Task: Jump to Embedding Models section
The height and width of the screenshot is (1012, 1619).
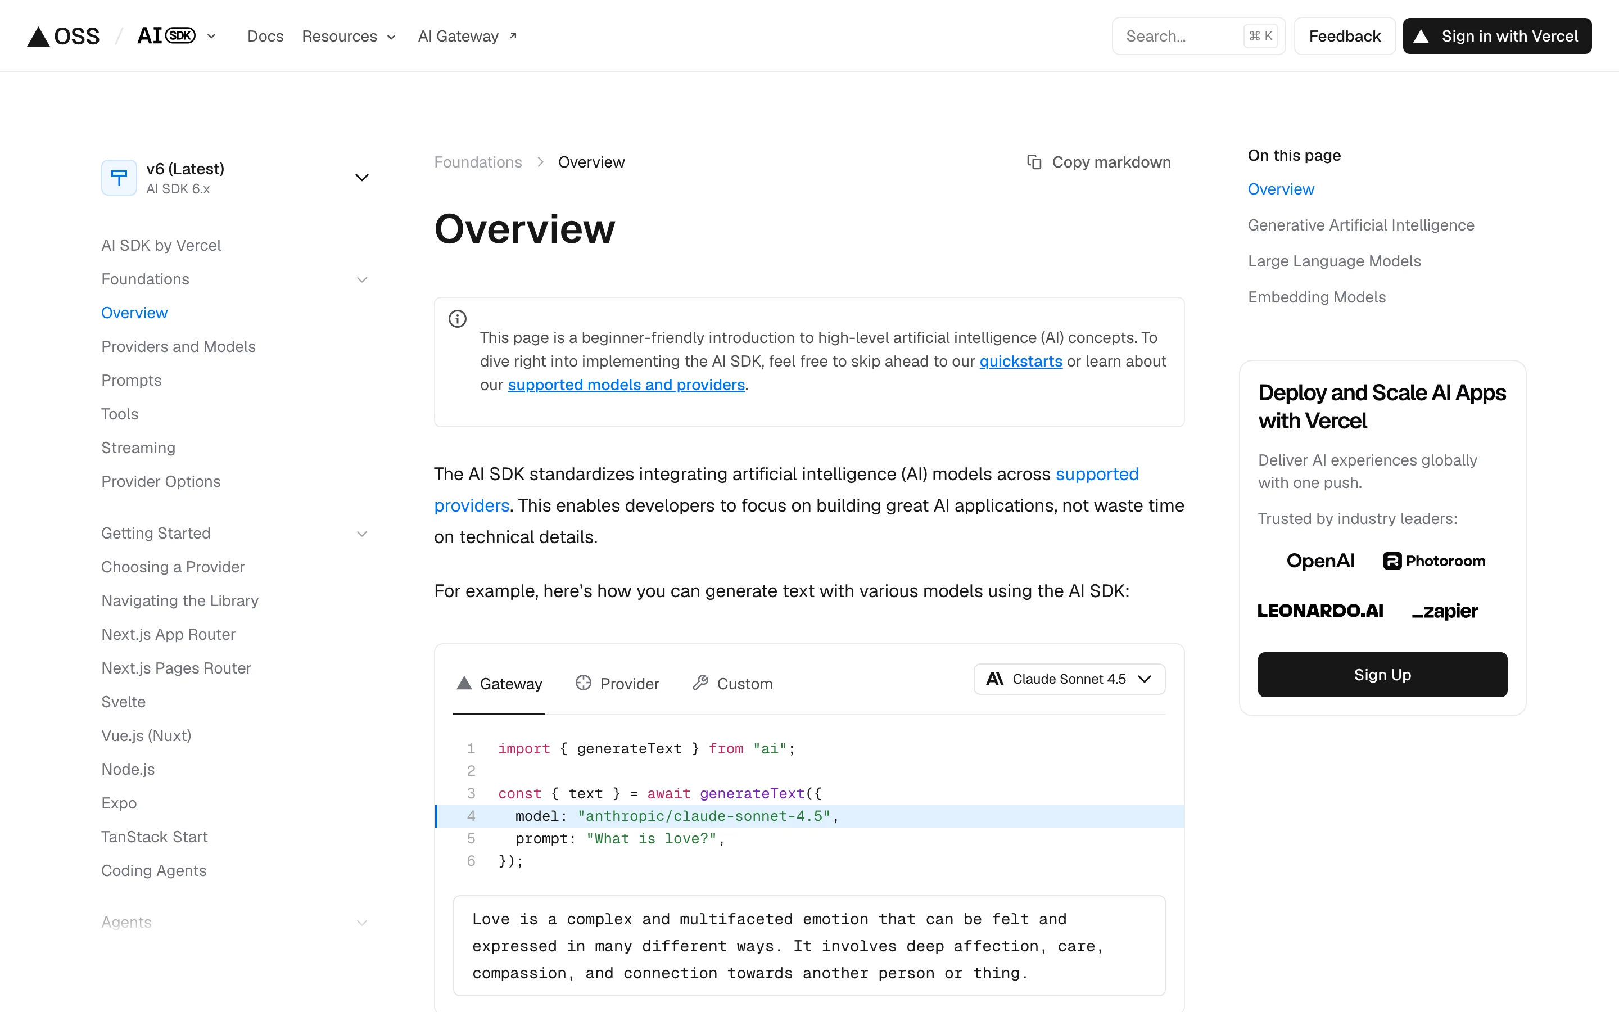Action: tap(1317, 297)
